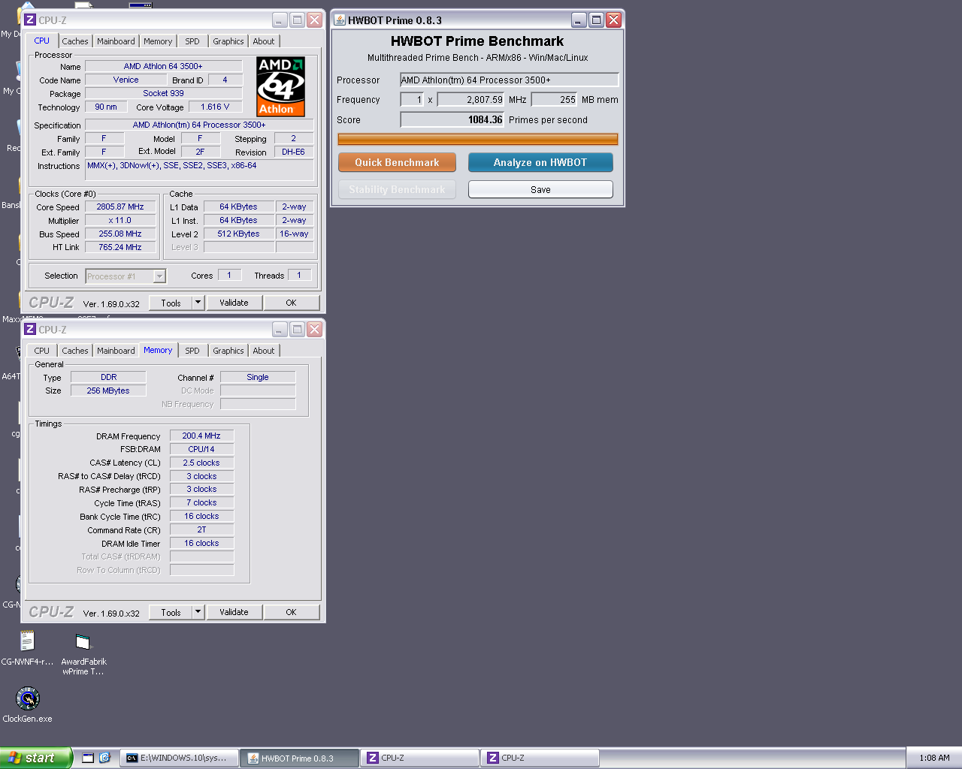Image resolution: width=962 pixels, height=769 pixels.
Task: Click Level 2 cache value 512 KBytes
Action: [238, 234]
